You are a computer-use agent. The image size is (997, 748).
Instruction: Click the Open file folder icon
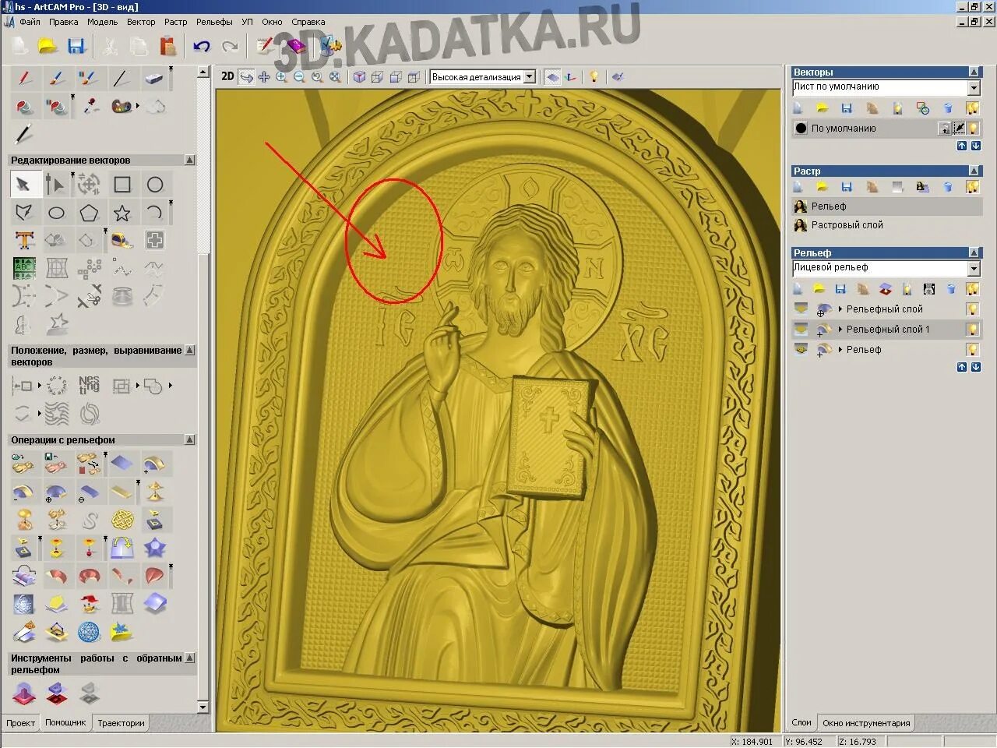pos(48,47)
